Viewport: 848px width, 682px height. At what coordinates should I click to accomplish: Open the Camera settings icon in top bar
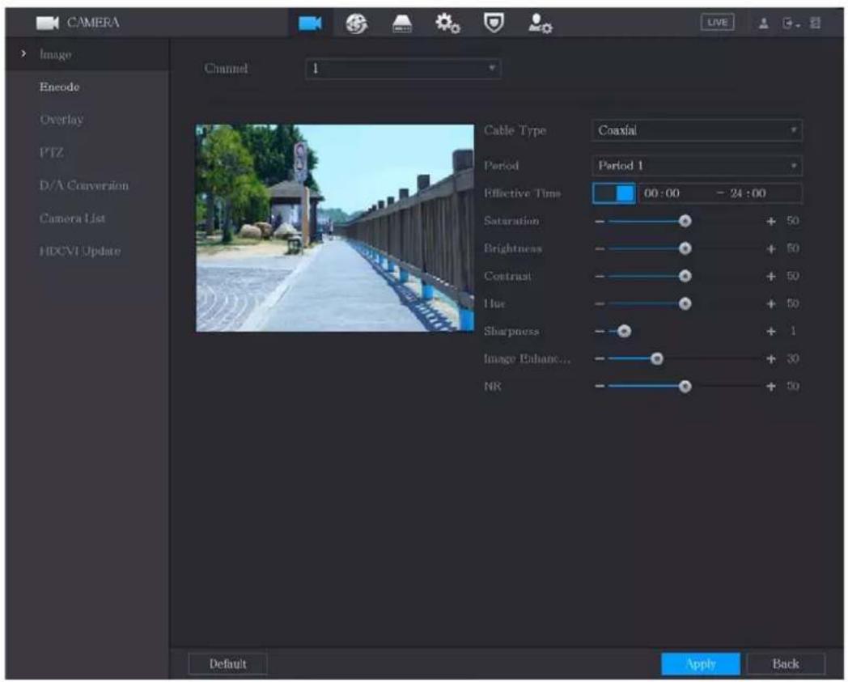pos(310,23)
